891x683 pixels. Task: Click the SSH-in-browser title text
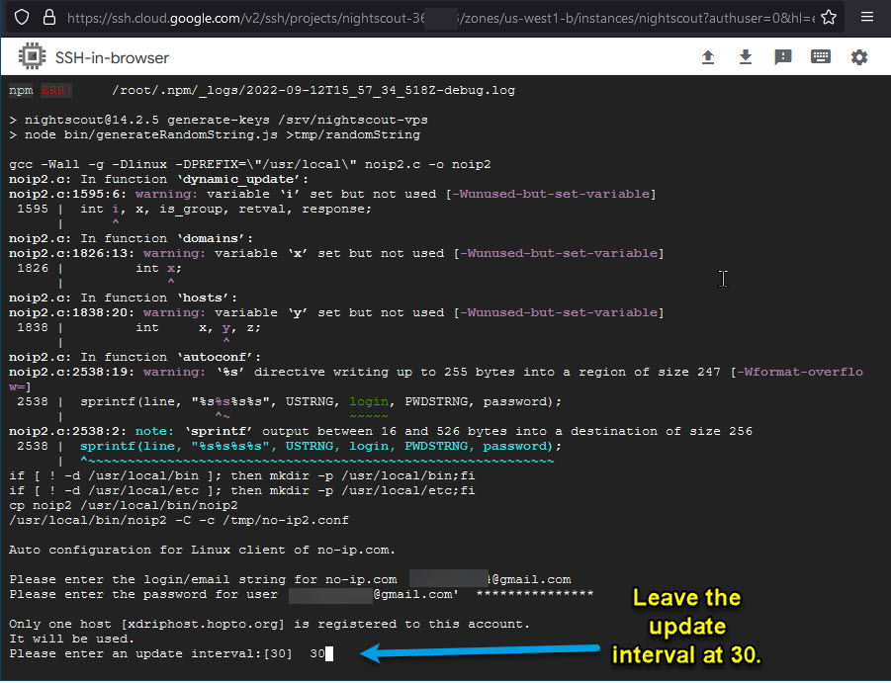[x=112, y=58]
